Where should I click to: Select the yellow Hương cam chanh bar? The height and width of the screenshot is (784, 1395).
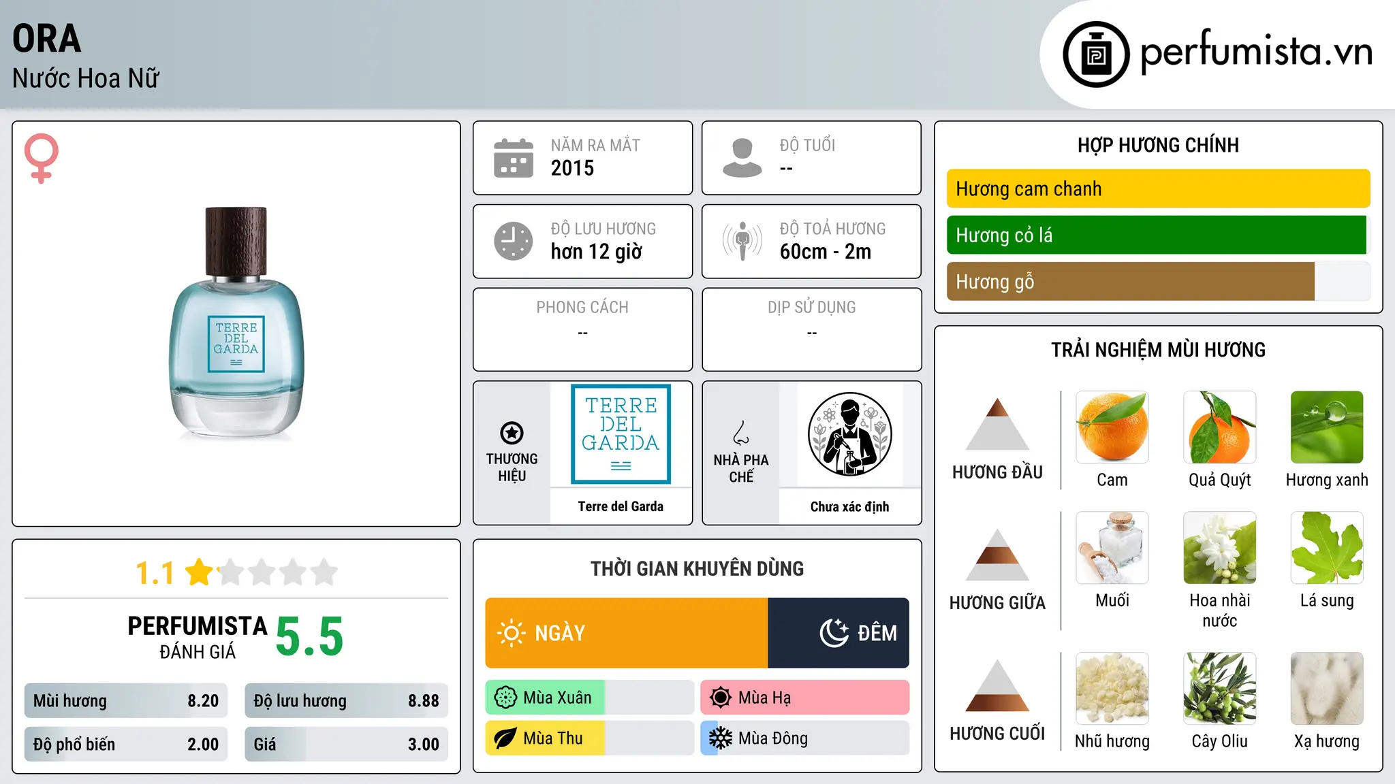pyautogui.click(x=1158, y=189)
